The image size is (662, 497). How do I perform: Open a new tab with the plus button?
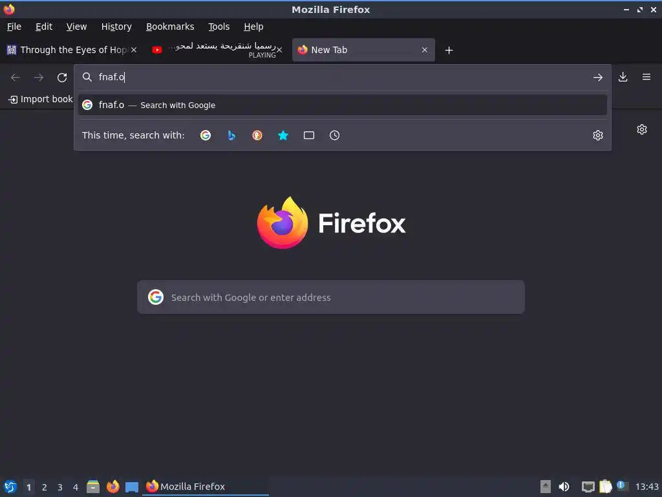point(449,50)
